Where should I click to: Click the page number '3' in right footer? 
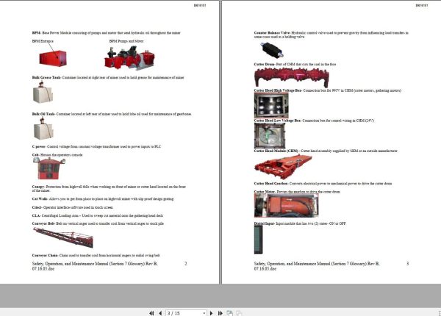[407, 264]
